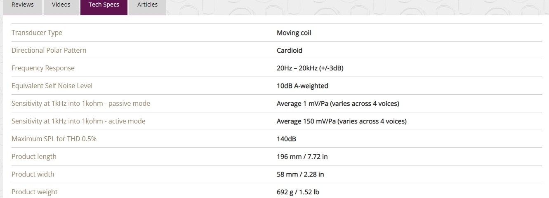Click the Average 150 mV/Pa value
Viewport: 549px width, 198px height.
[342, 121]
